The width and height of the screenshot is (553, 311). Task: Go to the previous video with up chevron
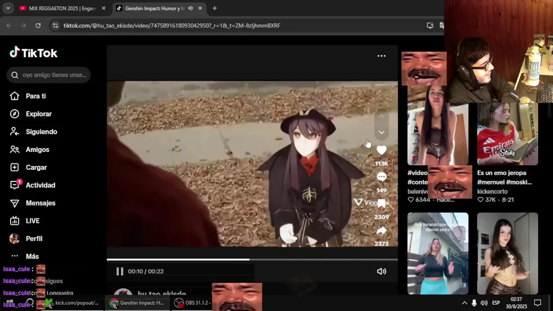pyautogui.click(x=381, y=117)
